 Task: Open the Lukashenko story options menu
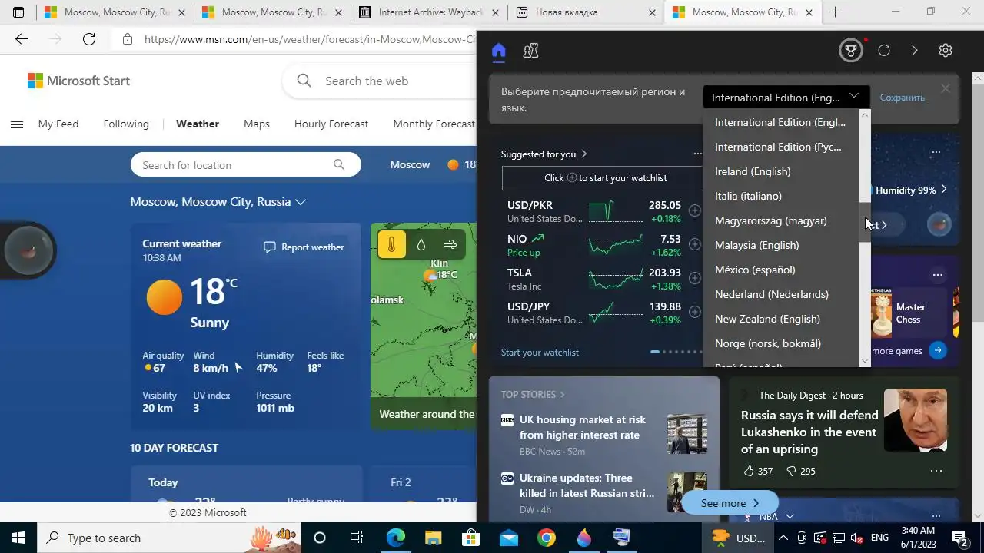(936, 471)
